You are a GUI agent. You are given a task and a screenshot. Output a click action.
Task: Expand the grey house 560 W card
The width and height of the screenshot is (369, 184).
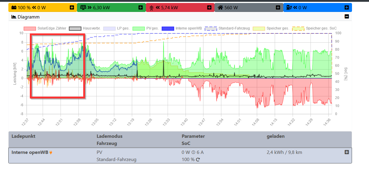coord(278,7)
